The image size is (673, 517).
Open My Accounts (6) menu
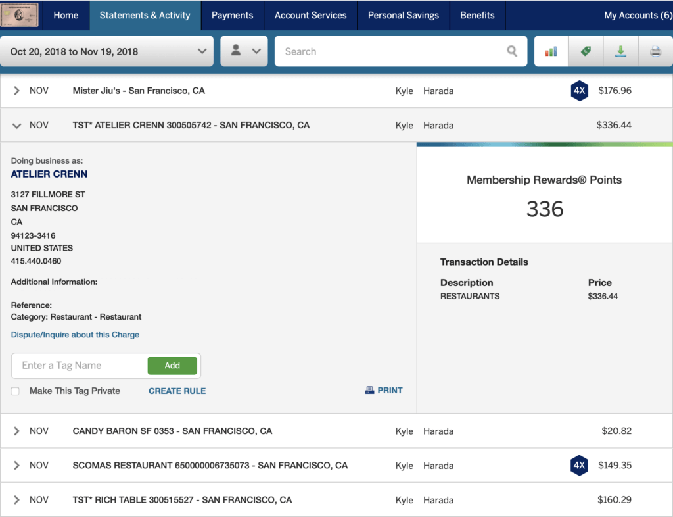pos(638,16)
